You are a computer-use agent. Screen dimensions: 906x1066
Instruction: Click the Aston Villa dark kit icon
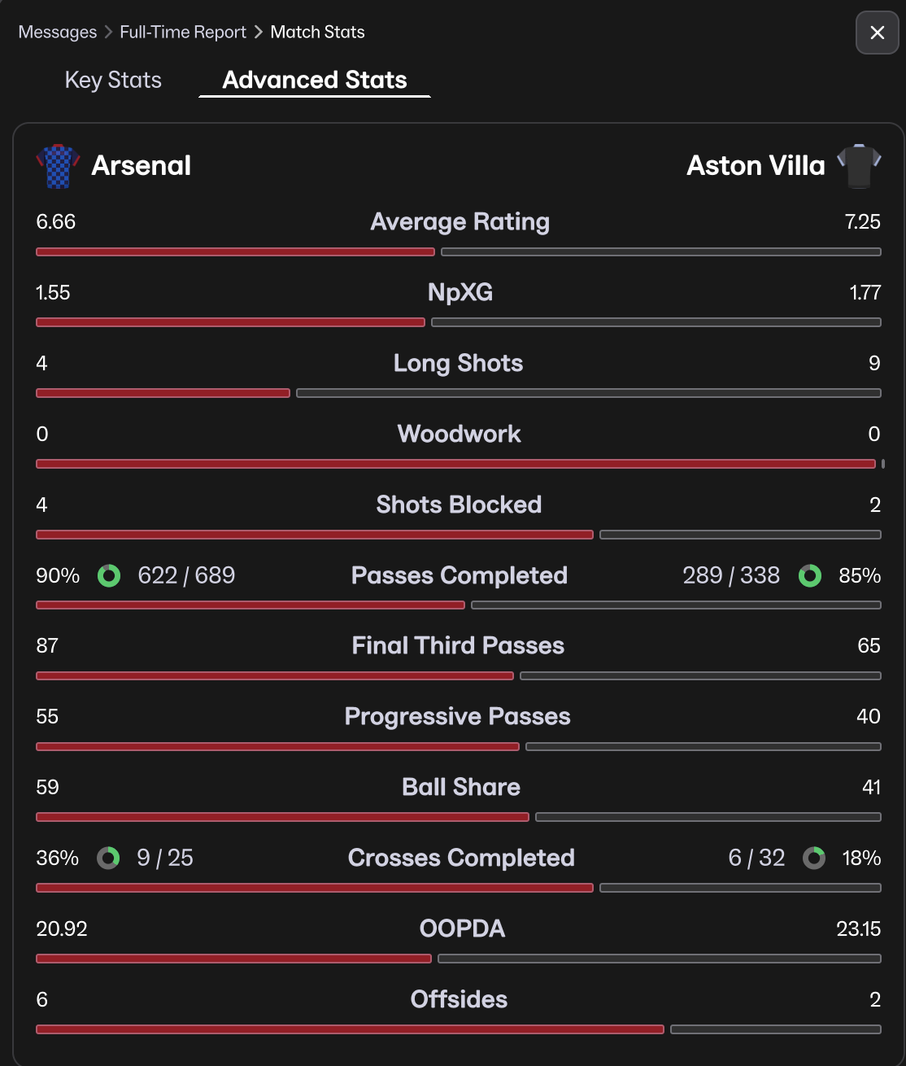859,166
